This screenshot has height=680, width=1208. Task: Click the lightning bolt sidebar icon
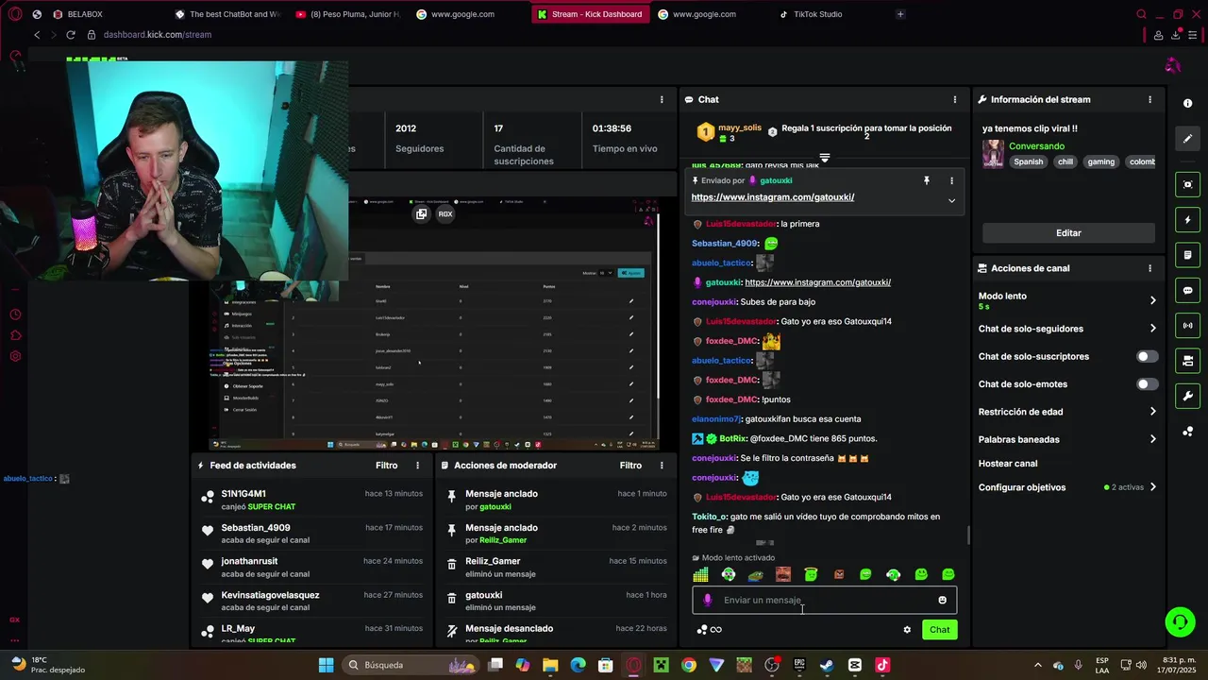click(1187, 220)
